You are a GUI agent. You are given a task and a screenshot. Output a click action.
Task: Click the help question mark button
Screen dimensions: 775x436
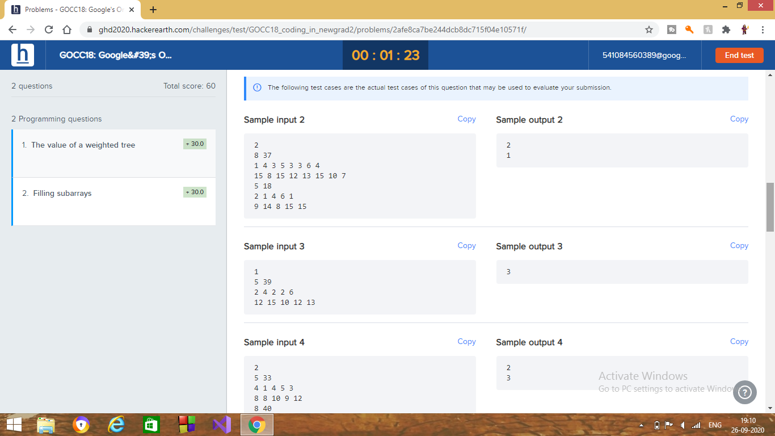point(745,392)
